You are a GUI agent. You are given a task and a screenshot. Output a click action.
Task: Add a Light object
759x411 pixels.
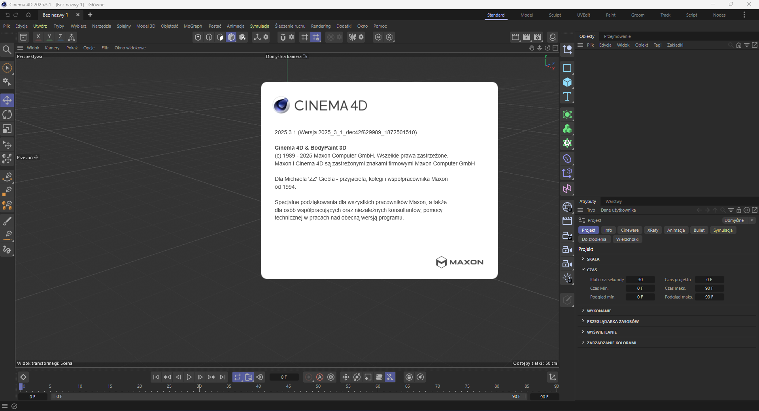pos(567,278)
